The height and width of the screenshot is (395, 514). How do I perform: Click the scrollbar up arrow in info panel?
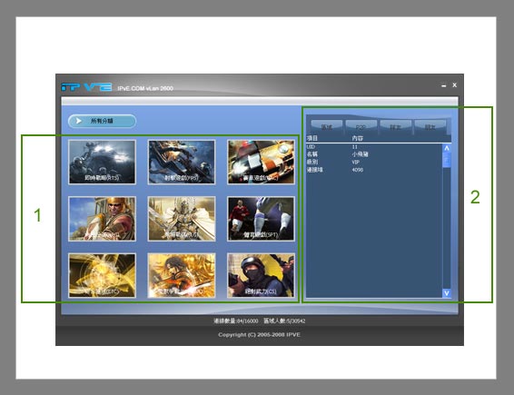coord(447,148)
